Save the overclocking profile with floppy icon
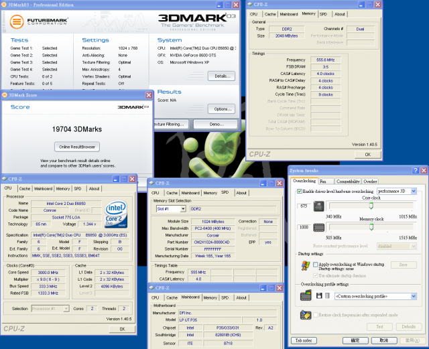 point(319,295)
